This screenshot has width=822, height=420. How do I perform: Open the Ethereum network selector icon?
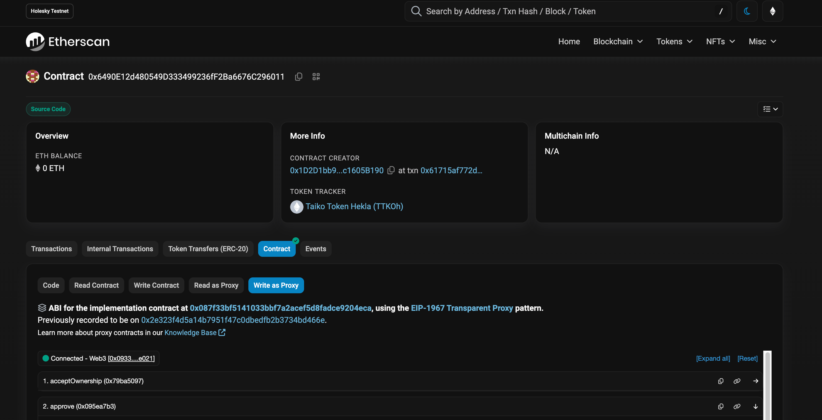772,11
